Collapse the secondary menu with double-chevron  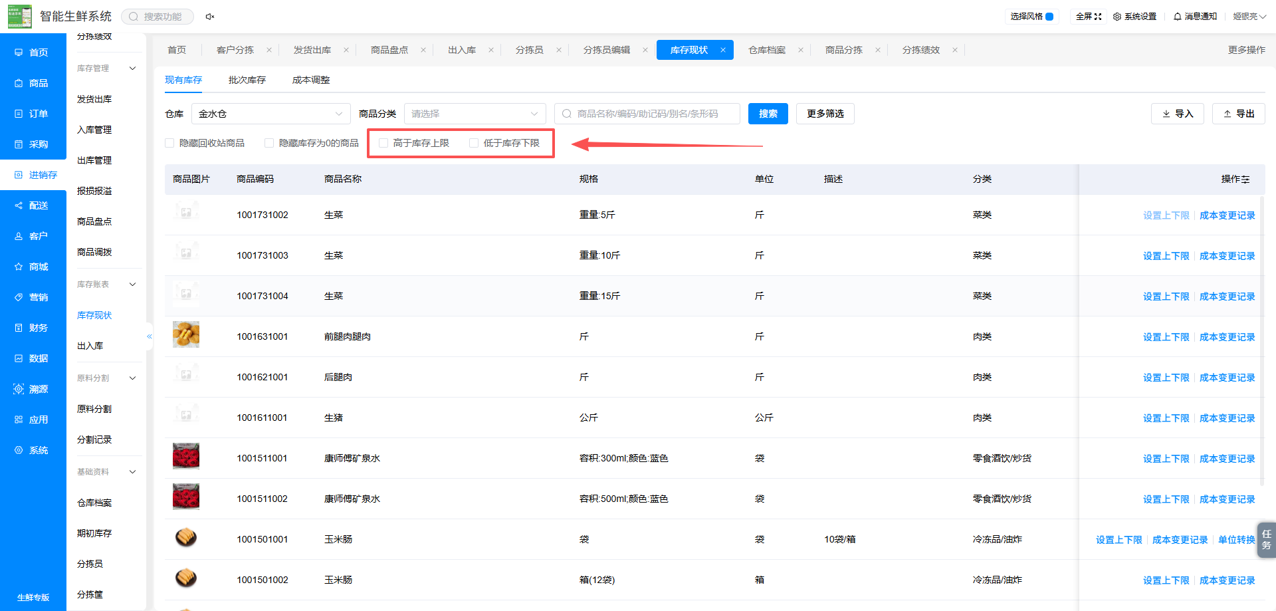[150, 336]
